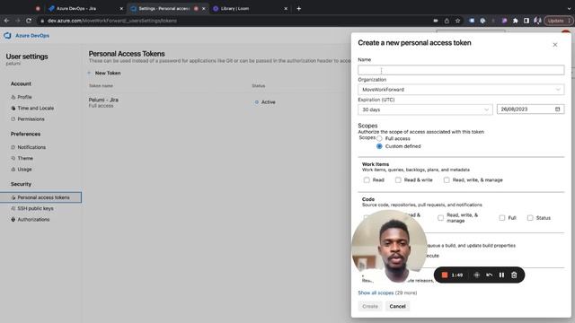Click the token Name input field
Image resolution: width=575 pixels, height=323 pixels.
[x=461, y=70]
